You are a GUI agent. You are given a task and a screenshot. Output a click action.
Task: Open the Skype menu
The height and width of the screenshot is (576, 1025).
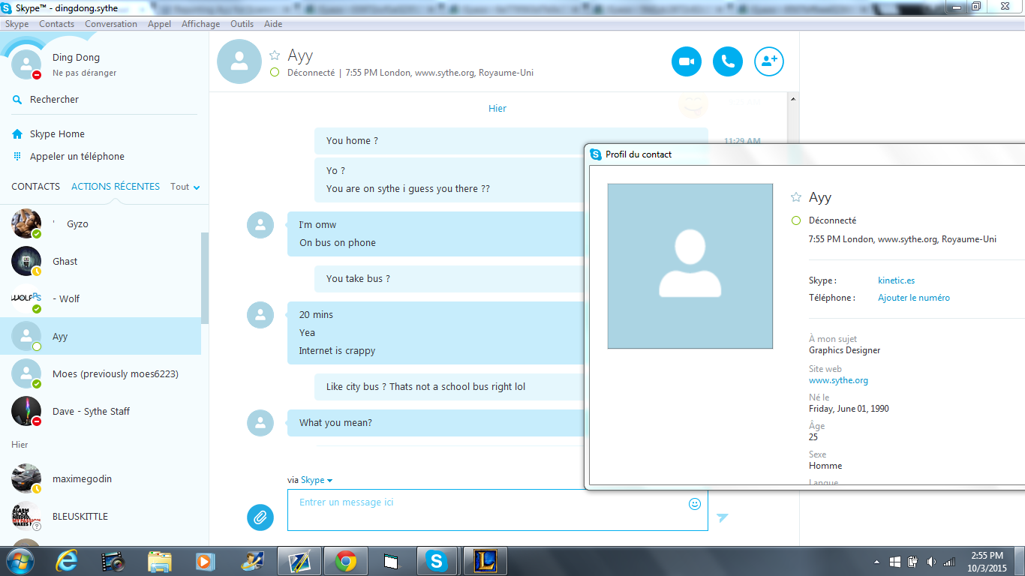(17, 24)
